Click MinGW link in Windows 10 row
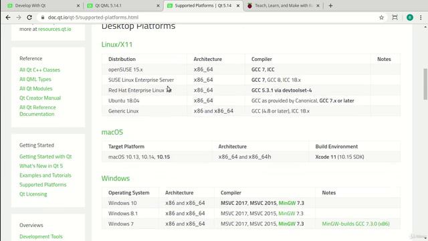Image resolution: width=428 pixels, height=241 pixels. pos(287,203)
